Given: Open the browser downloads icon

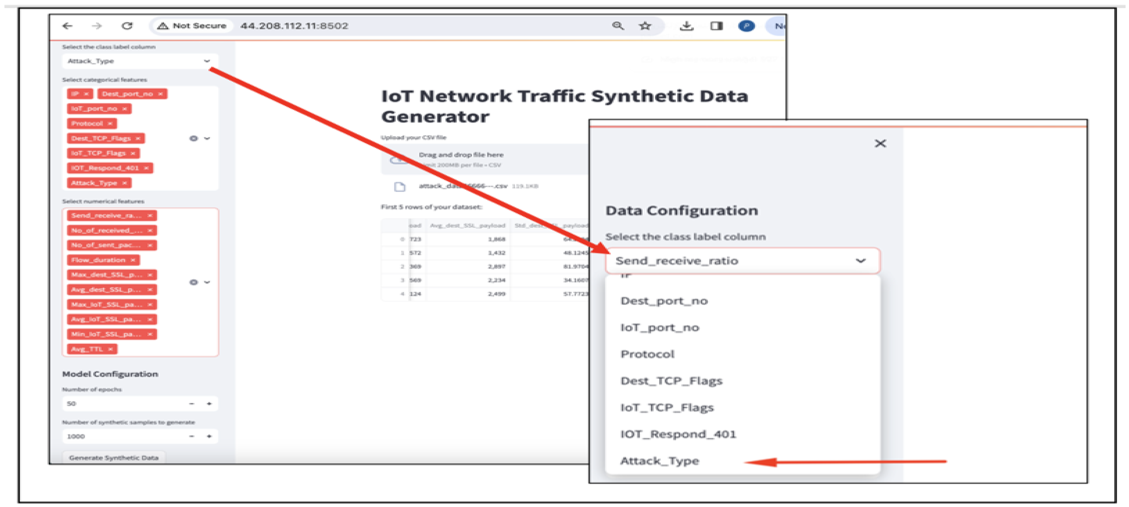Looking at the screenshot, I should point(687,26).
